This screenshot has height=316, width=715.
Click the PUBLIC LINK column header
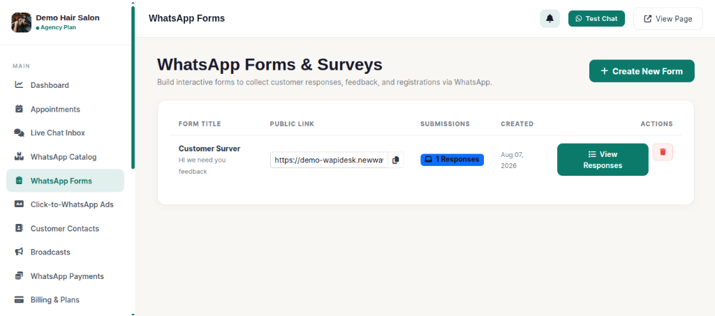click(x=292, y=124)
